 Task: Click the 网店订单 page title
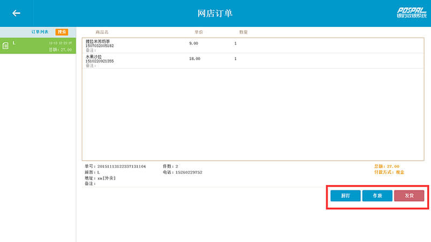(215, 13)
